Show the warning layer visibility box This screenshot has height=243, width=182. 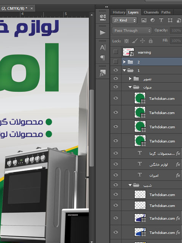pos(116,52)
